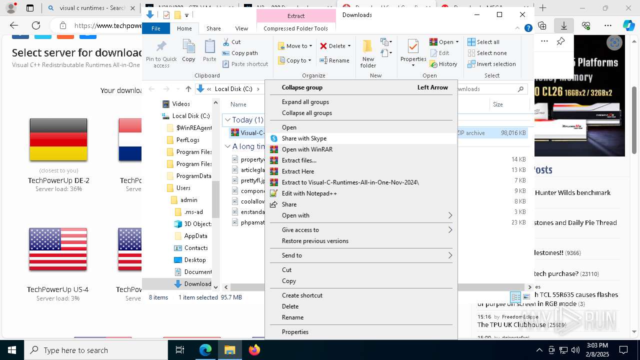Open browser Downloads toolbar icon
Viewport: 640px width, 360px height.
pyautogui.click(x=564, y=25)
